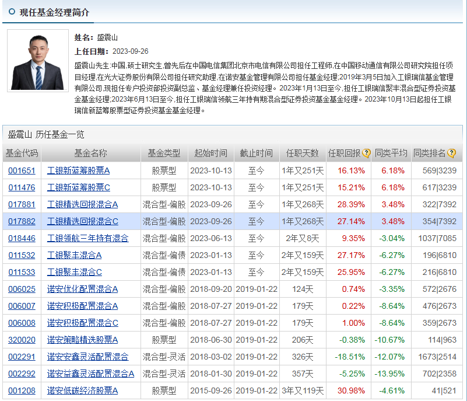Open fund 诺安安鑫灵活配置混合
This screenshot has width=467, height=401.
coord(88,357)
